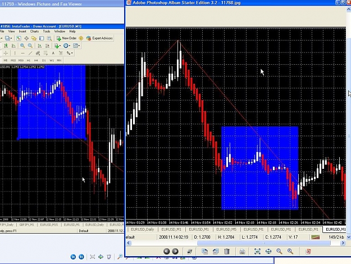Click the New Order button in InstaTrader
351x264 pixels.
[66, 38]
